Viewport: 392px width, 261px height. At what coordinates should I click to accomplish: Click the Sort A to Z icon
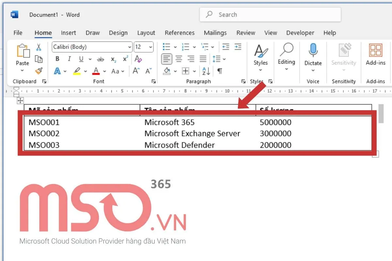[206, 71]
